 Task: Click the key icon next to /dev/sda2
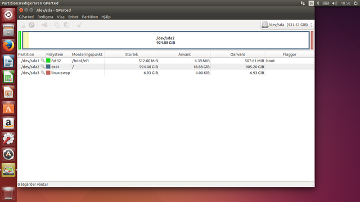(x=43, y=66)
